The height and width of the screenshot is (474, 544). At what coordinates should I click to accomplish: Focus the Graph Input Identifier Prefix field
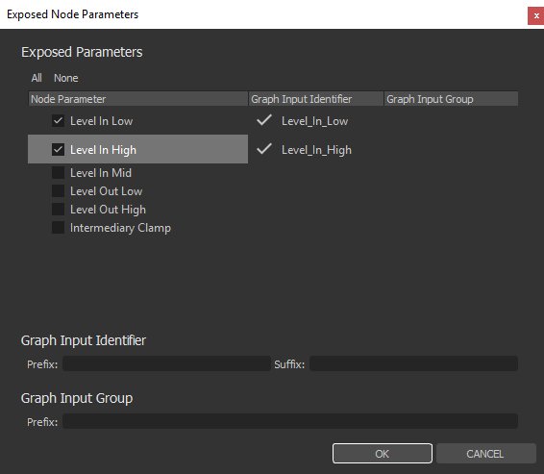[166, 363]
